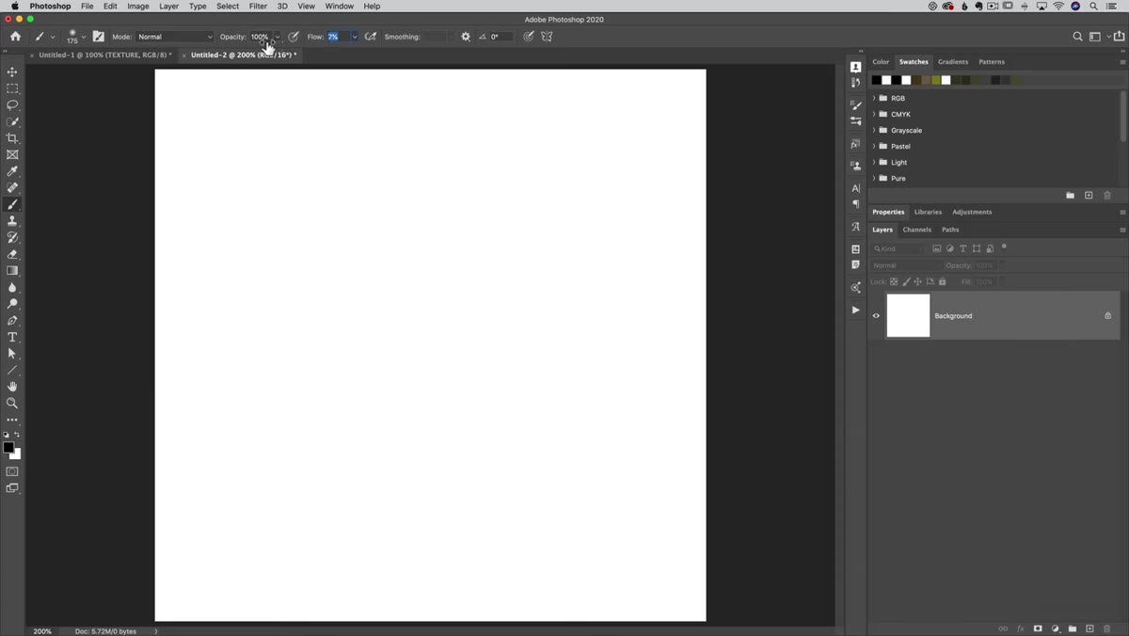Enable airbrush-style build-up
Image resolution: width=1129 pixels, height=636 pixels.
click(371, 37)
